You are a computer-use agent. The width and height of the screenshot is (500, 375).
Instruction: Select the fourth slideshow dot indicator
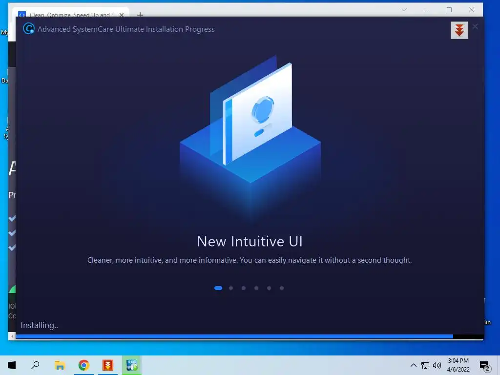pos(256,288)
